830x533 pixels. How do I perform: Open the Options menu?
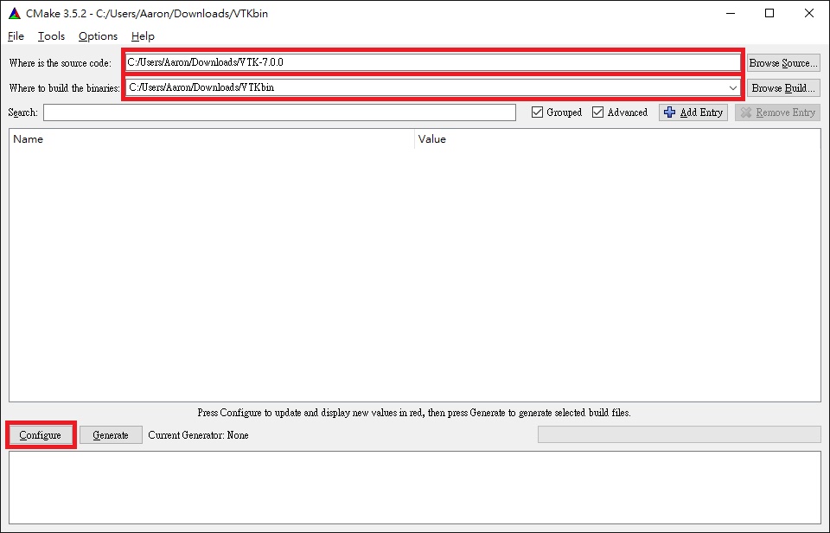tap(98, 36)
